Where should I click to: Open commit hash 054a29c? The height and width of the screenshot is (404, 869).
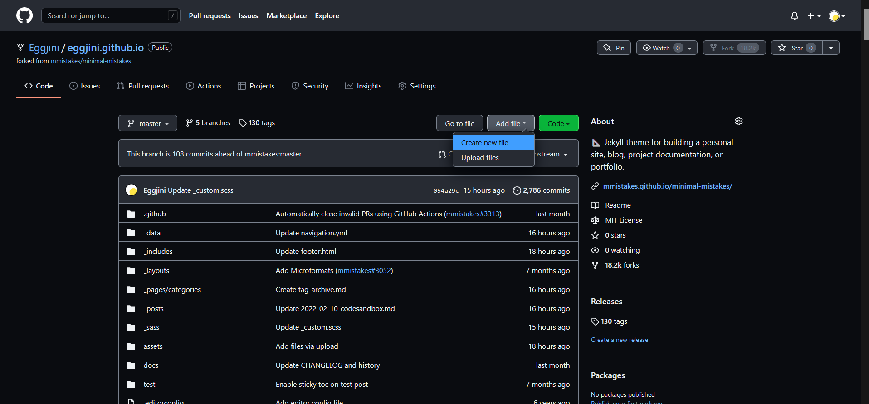pyautogui.click(x=446, y=190)
